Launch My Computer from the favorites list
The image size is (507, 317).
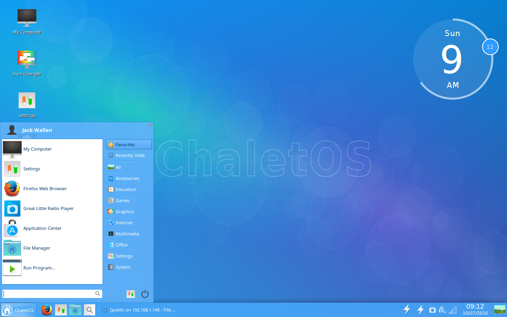52,149
